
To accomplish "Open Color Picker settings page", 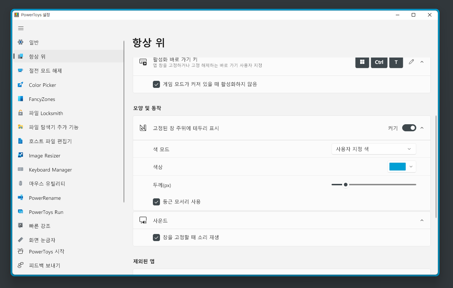I will click(68, 85).
